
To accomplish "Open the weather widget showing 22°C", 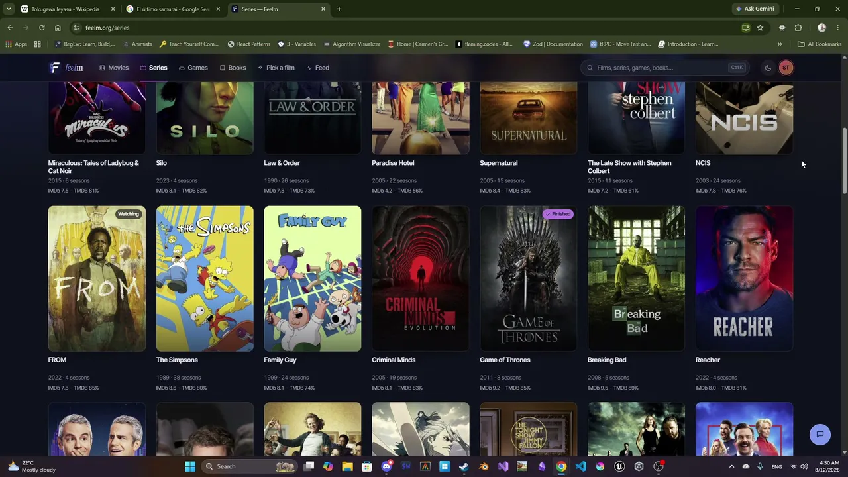I will click(32, 466).
